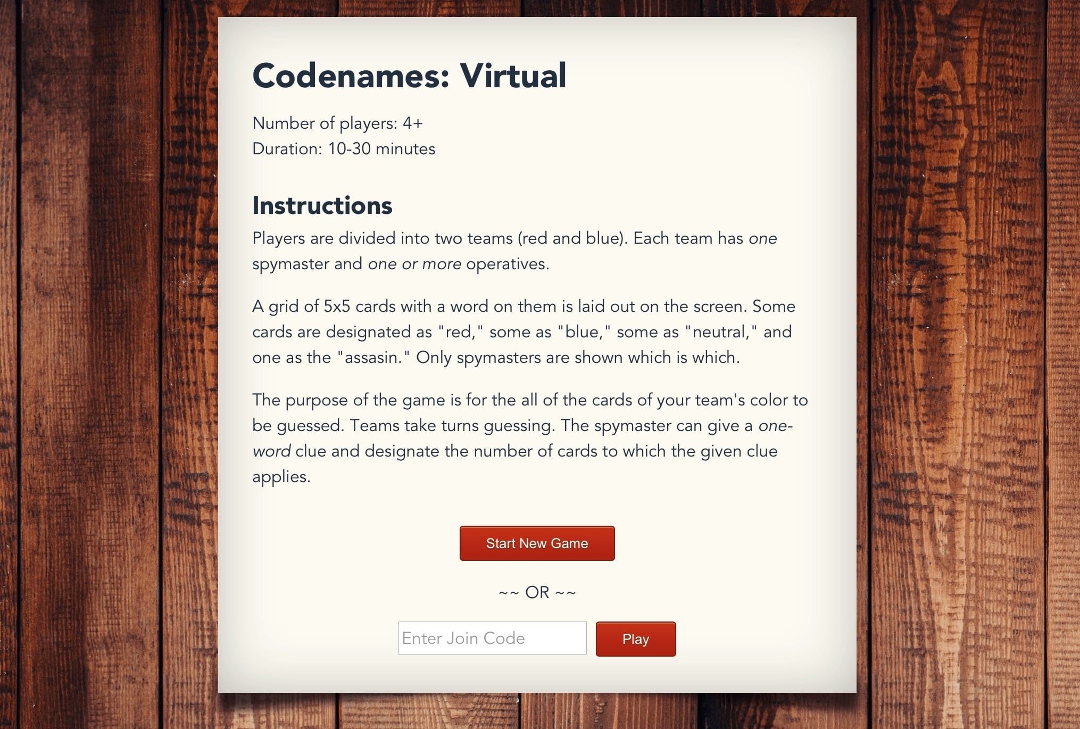The width and height of the screenshot is (1080, 729).
Task: Click the word "assasin." in quotes
Action: pos(373,358)
